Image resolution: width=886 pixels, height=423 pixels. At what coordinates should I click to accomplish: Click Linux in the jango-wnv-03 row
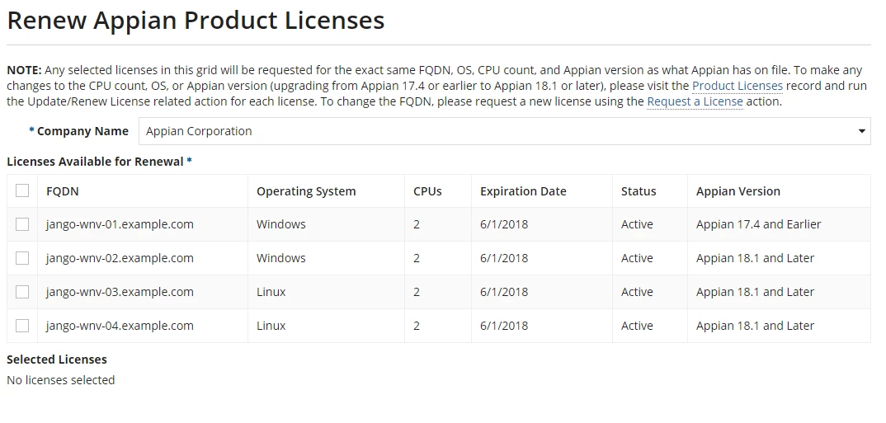[x=271, y=292]
